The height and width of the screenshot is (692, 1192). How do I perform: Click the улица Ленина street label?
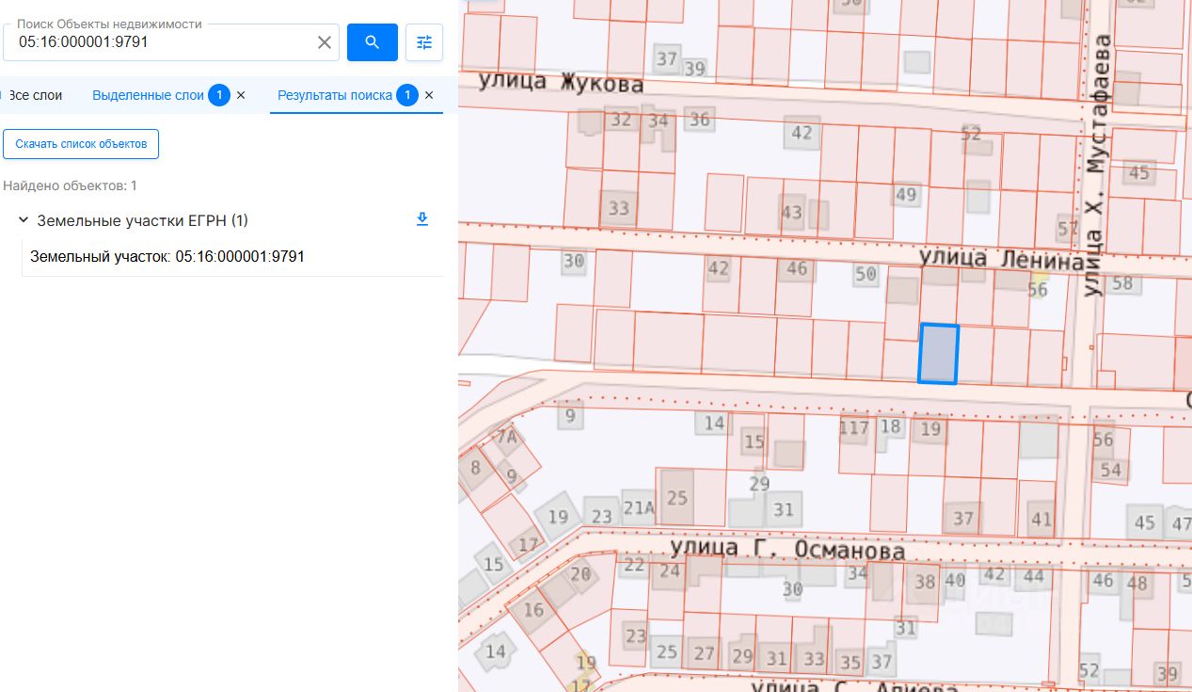pos(1001,259)
